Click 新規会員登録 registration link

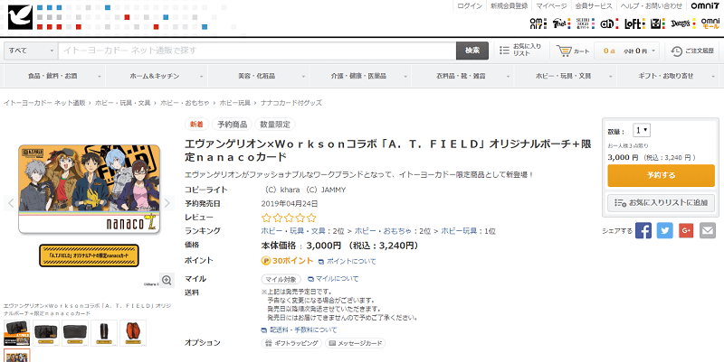point(510,6)
